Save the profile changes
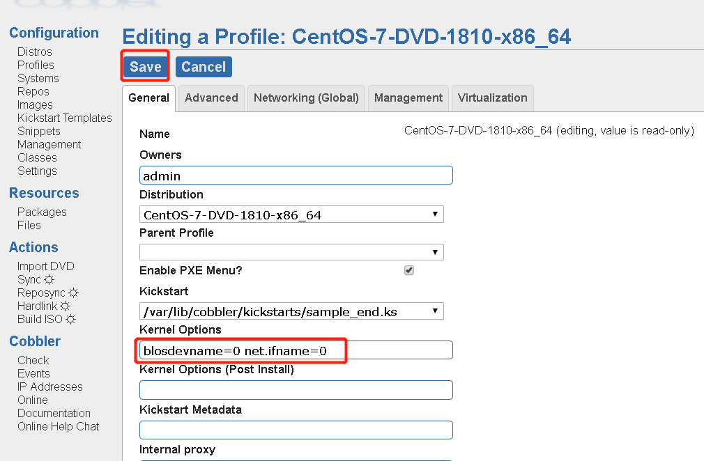704x461 pixels. [146, 67]
